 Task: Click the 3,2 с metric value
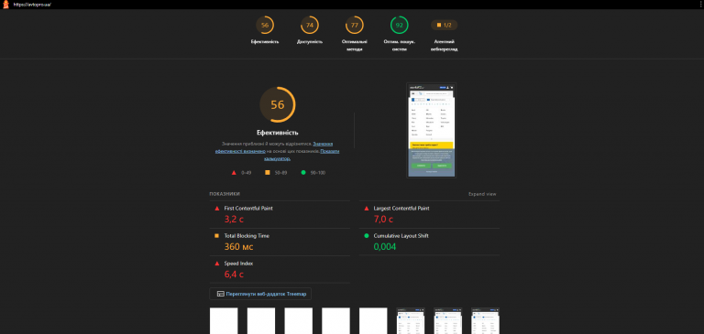[234, 220]
